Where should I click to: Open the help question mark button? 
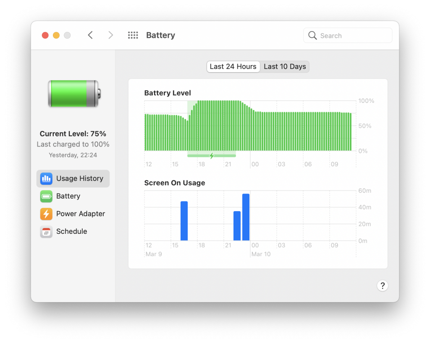(383, 286)
